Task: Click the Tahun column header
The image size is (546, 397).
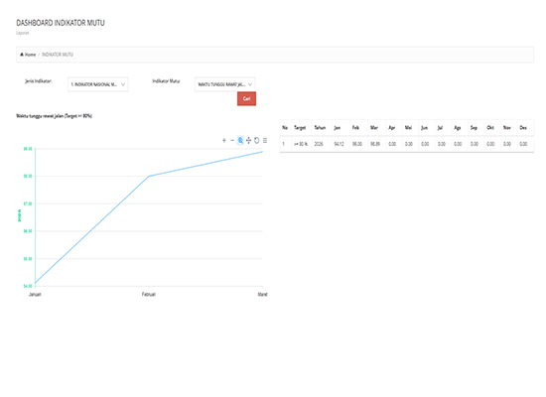Action: tap(320, 128)
